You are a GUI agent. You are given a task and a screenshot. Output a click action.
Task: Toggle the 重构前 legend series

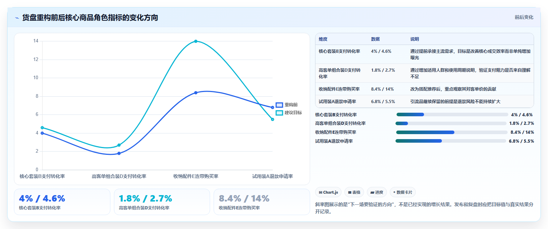[x=287, y=105]
